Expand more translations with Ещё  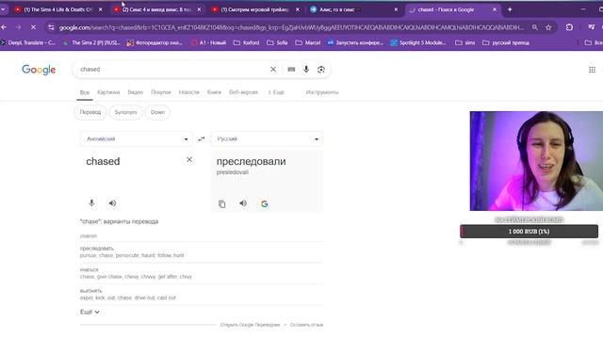tap(90, 312)
